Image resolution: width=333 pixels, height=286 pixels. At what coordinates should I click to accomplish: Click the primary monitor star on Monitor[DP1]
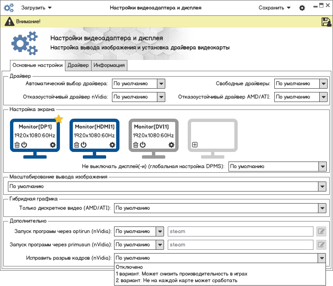pyautogui.click(x=59, y=119)
